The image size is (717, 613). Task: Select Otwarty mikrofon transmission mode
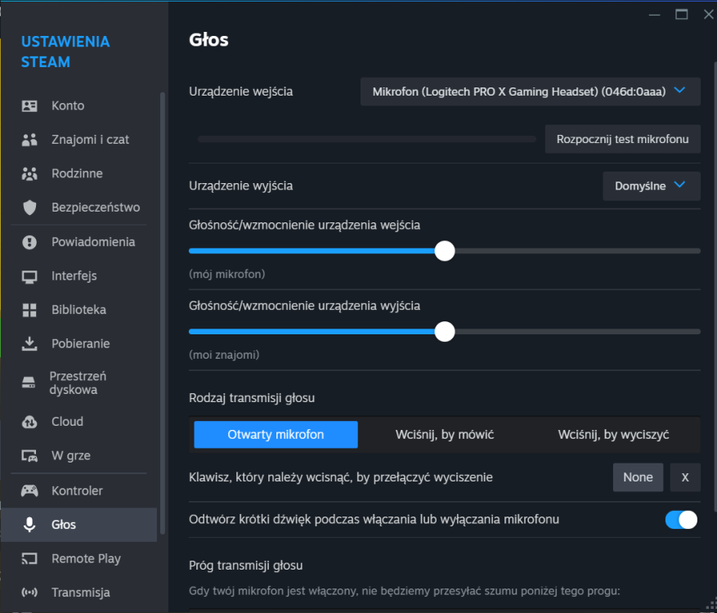[x=276, y=434]
